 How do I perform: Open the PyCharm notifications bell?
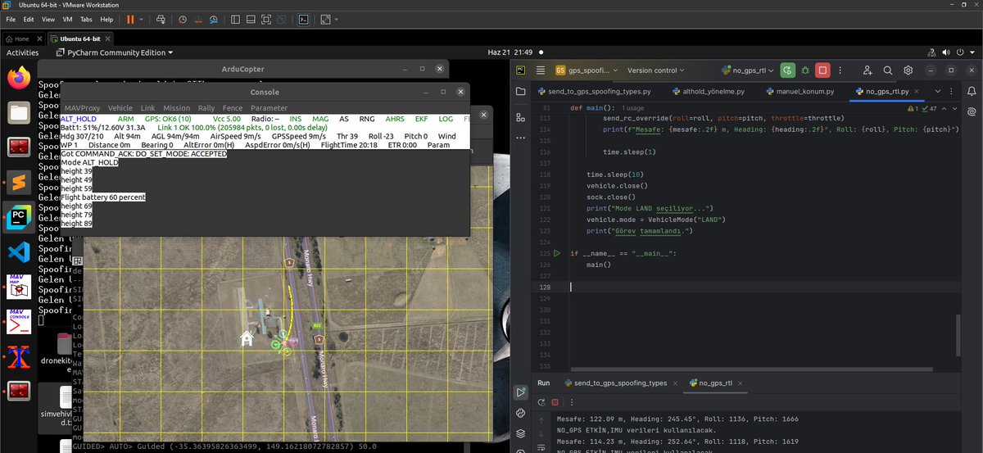[971, 91]
